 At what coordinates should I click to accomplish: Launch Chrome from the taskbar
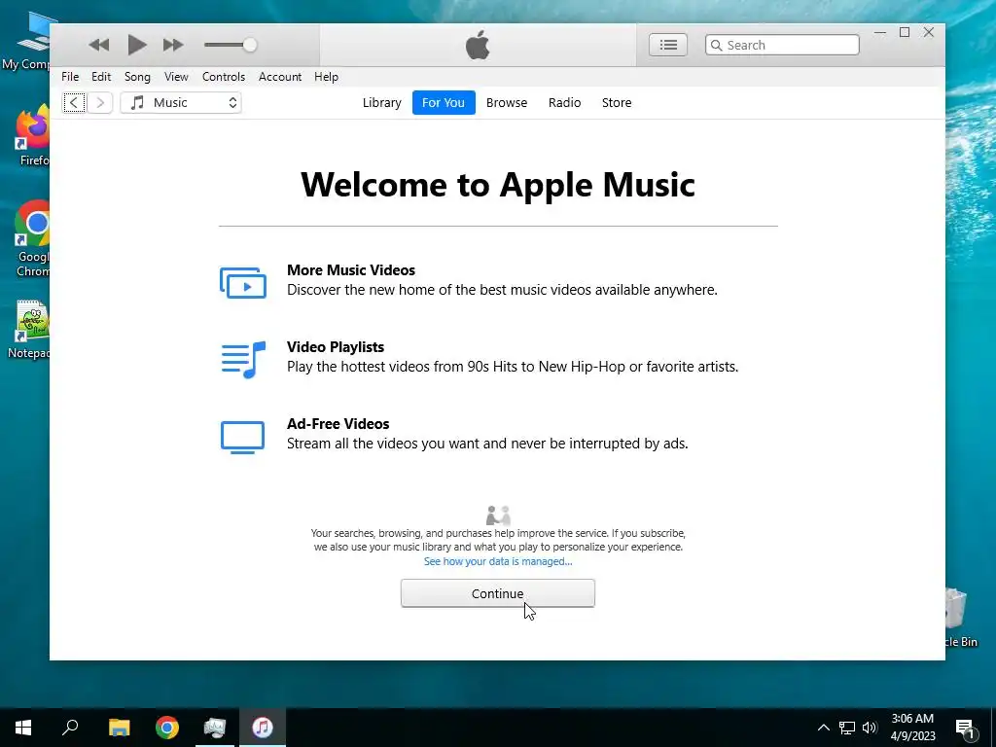pyautogui.click(x=167, y=728)
